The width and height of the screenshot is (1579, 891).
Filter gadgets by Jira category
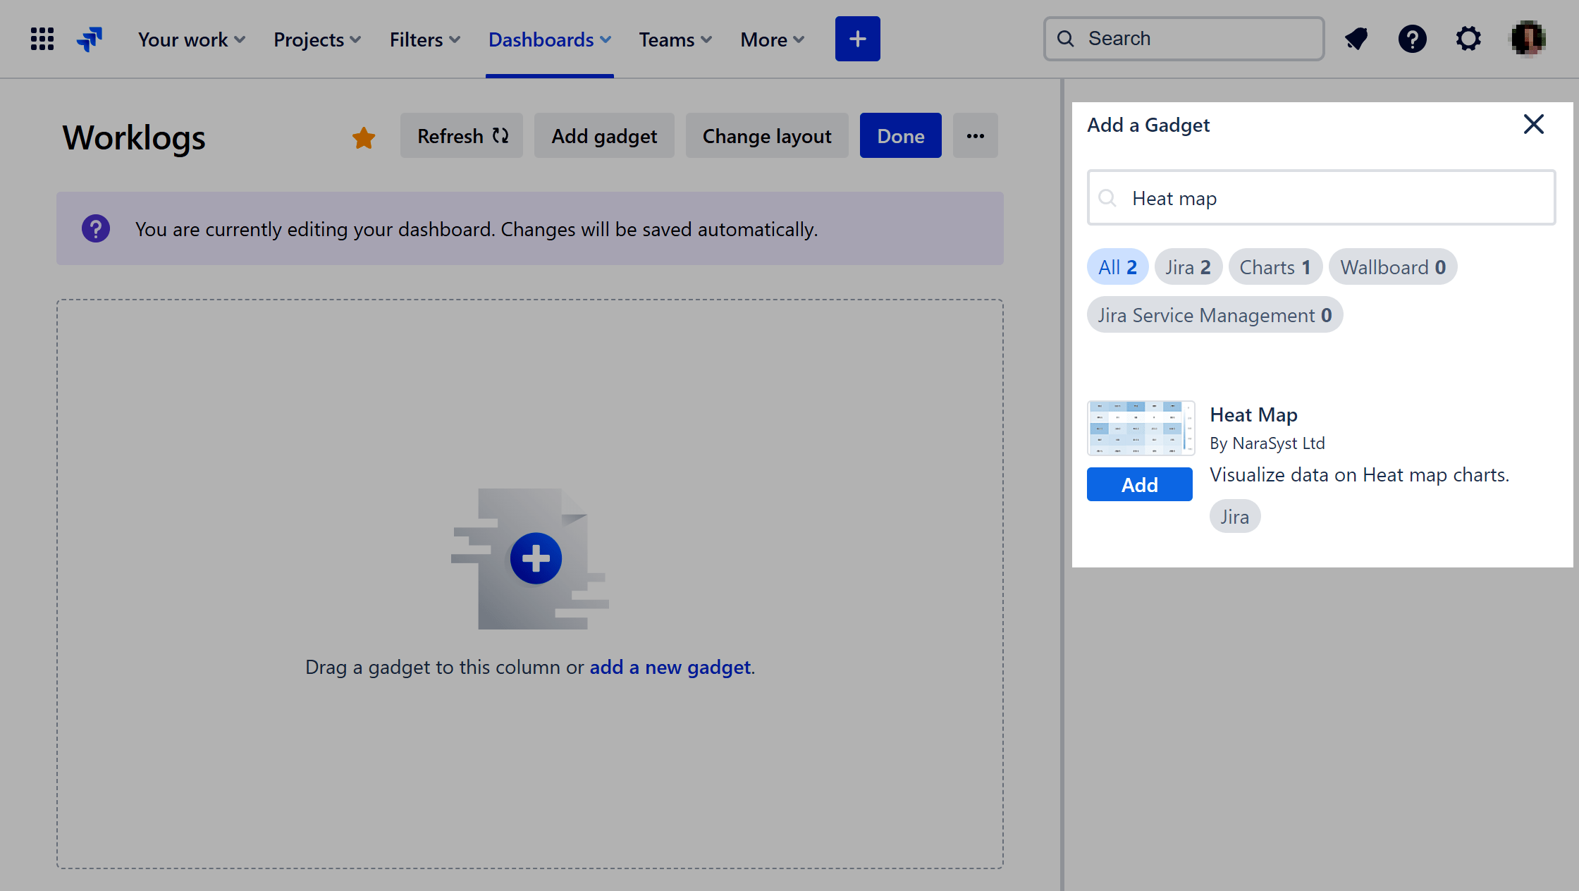[x=1188, y=266]
